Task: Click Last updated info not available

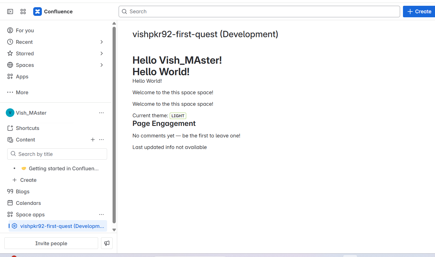Action: point(170,147)
